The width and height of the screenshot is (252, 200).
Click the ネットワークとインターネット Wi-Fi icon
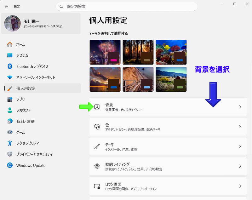[10, 77]
